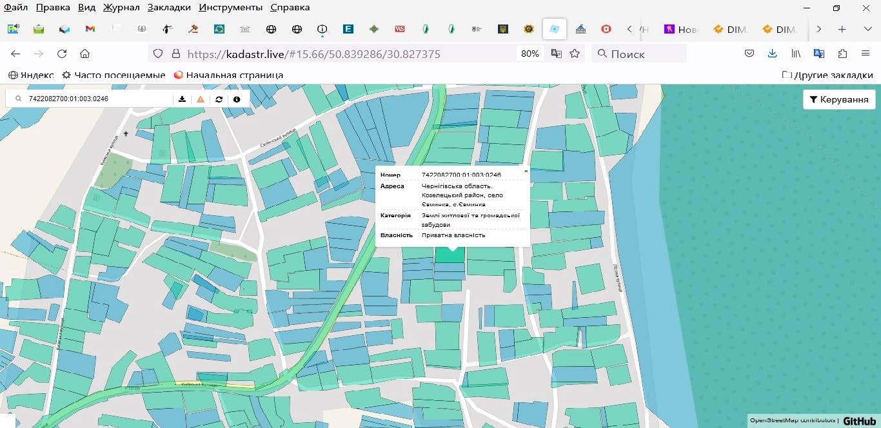The width and height of the screenshot is (881, 428).
Task: Bookmark this page with the star icon
Action: (575, 54)
